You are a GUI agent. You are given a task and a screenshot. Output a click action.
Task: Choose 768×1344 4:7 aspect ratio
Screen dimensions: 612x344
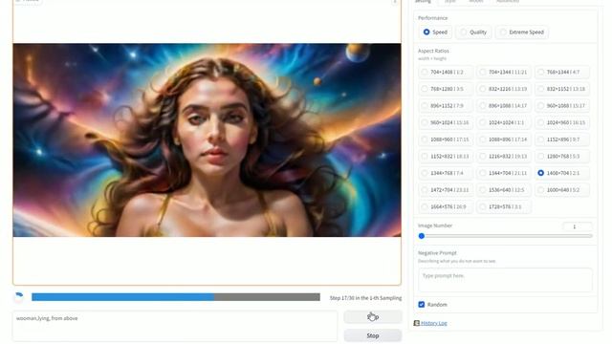pyautogui.click(x=561, y=73)
